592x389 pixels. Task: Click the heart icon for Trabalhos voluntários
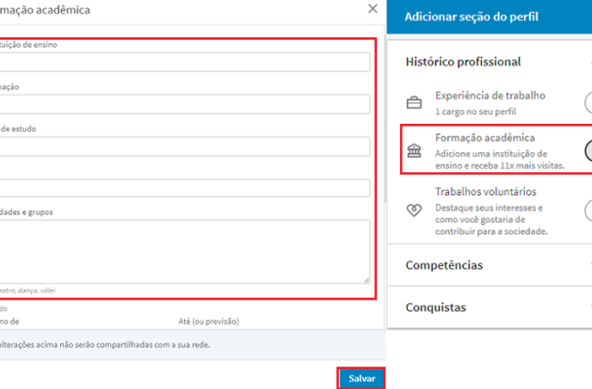point(414,210)
